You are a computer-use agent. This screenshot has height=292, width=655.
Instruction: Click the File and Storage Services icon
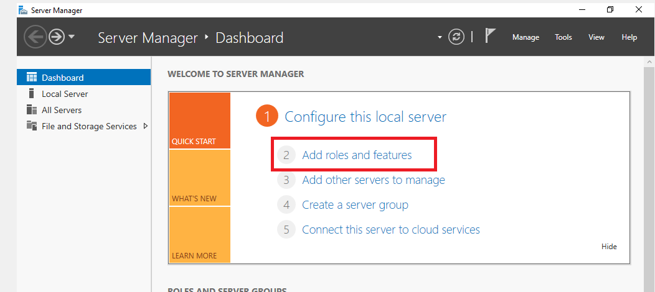(32, 126)
